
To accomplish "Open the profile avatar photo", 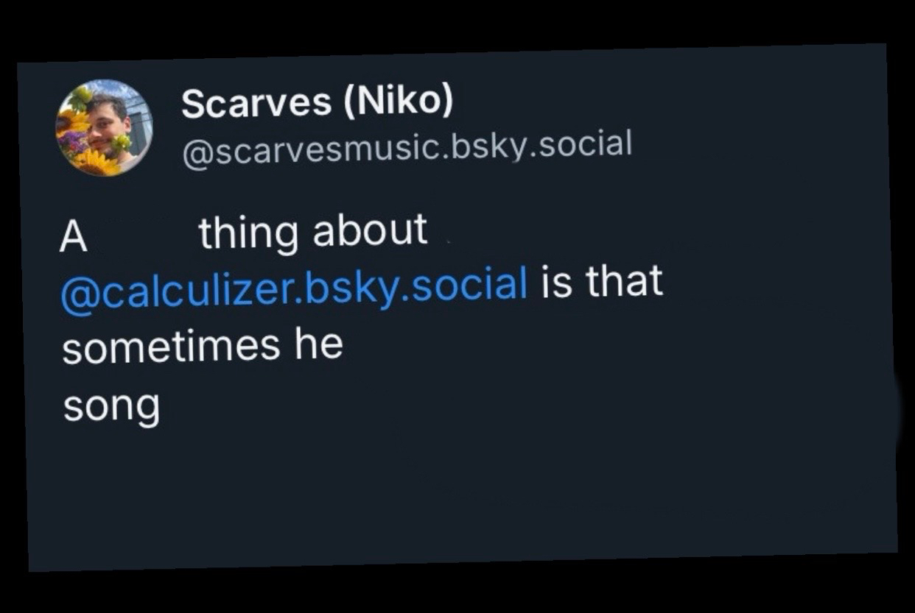I will point(104,127).
